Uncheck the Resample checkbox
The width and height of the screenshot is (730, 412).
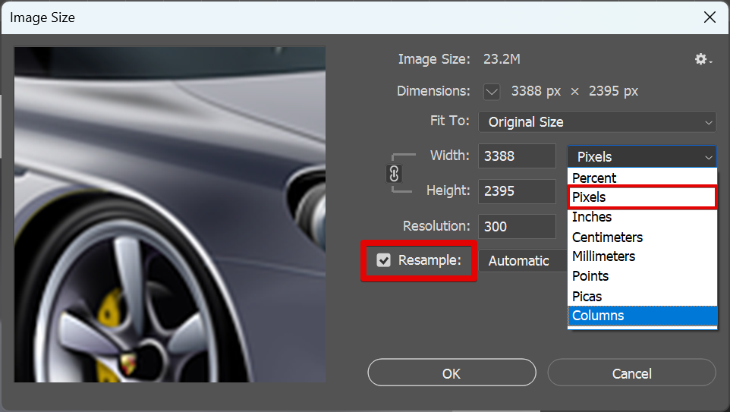tap(384, 260)
